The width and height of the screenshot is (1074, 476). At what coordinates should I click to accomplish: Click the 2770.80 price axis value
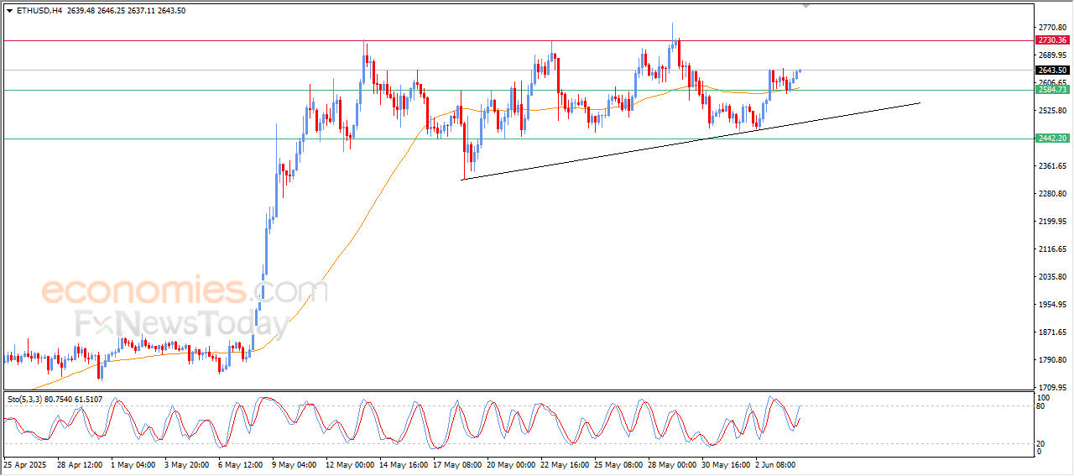(x=1052, y=28)
